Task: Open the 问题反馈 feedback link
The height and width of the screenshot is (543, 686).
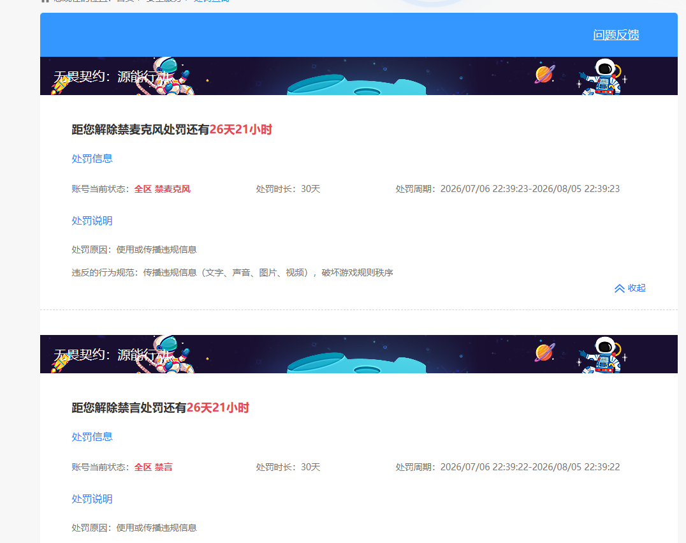Action: (616, 35)
